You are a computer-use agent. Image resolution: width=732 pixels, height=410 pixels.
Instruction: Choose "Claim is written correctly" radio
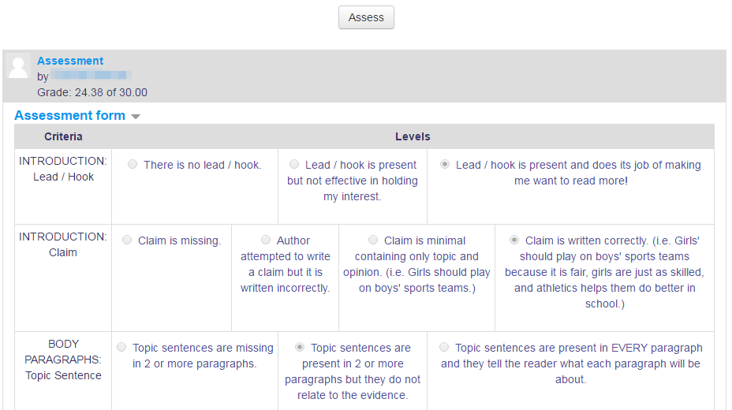514,240
